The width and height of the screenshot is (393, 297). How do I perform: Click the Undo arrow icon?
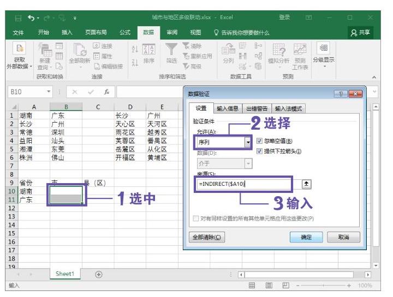tap(32, 17)
